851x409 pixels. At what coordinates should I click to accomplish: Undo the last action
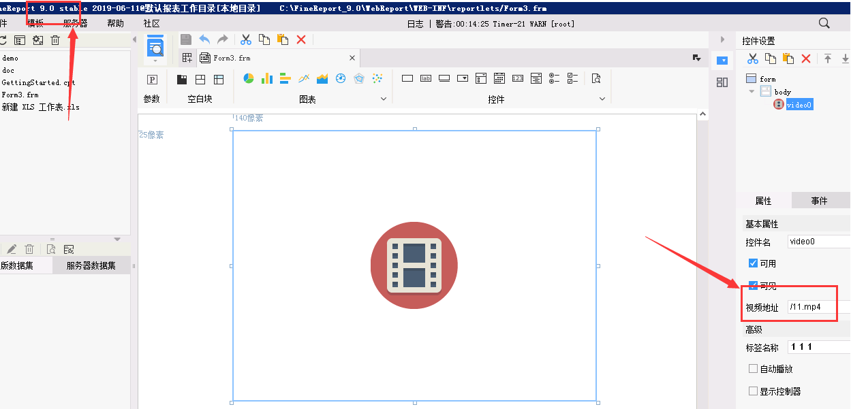pos(204,39)
